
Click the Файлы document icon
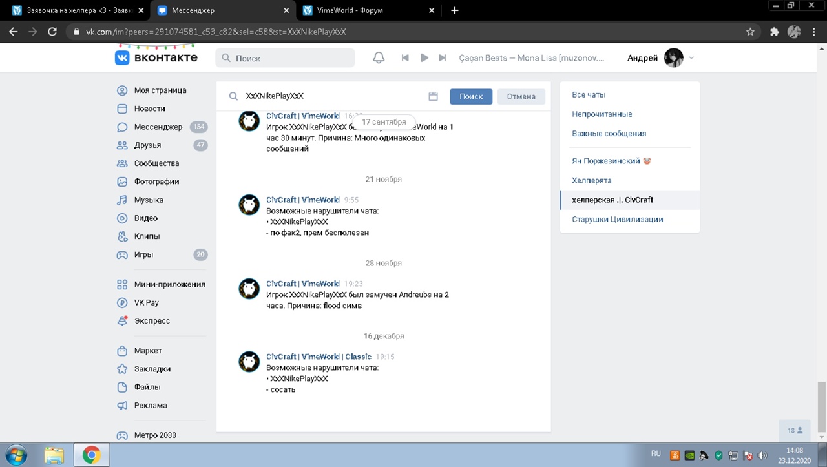122,387
